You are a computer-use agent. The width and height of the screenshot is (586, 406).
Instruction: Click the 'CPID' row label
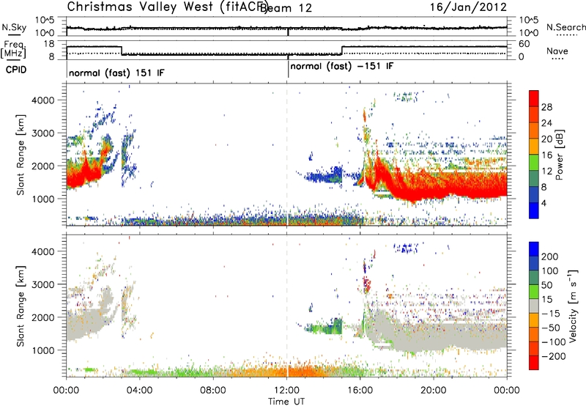coord(16,70)
